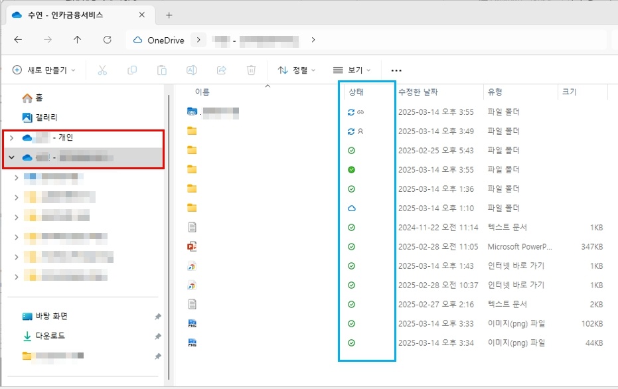
Task: Sort by the 크기 column header
Action: click(569, 92)
